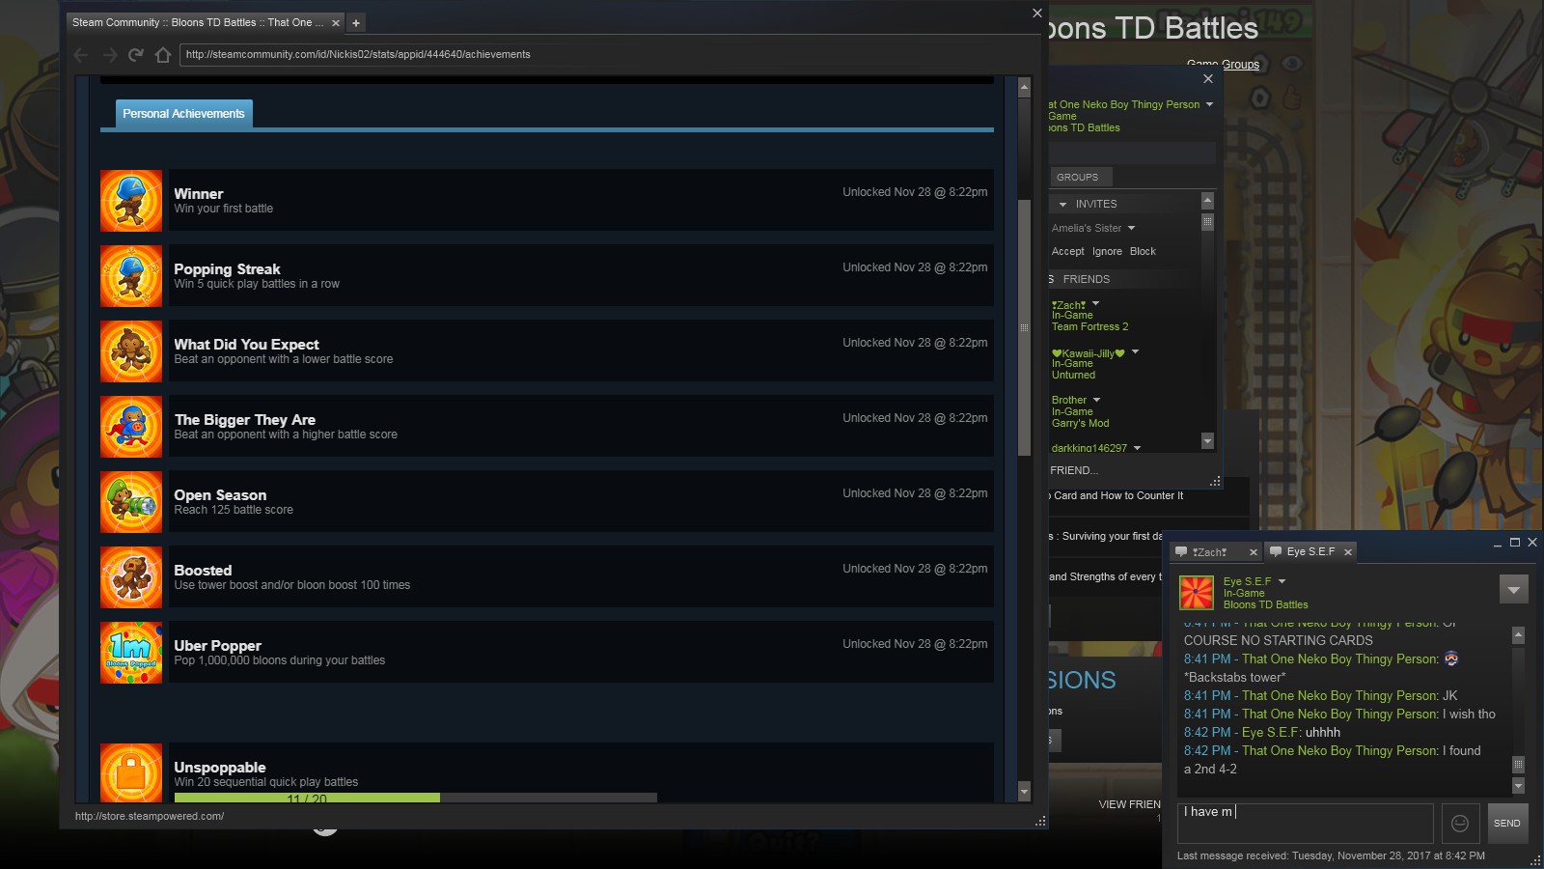
Task: Open Amelia's Sister dropdown menu
Action: coord(1131,228)
